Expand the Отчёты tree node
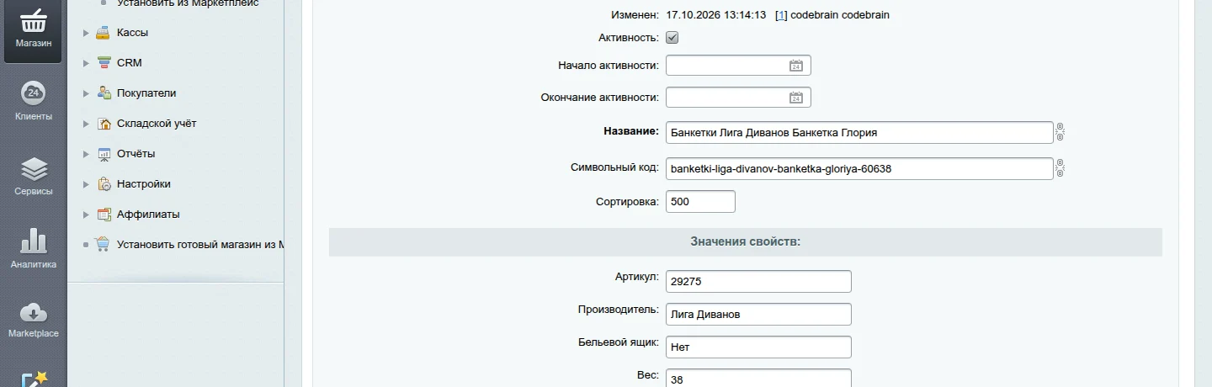Viewport: 1212px width, 387px height. pos(86,154)
